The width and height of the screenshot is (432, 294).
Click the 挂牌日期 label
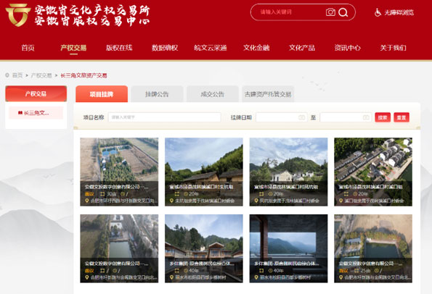point(241,117)
